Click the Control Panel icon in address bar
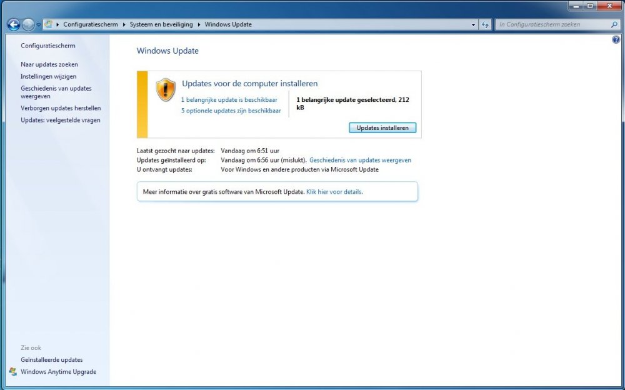The height and width of the screenshot is (390, 625). tap(48, 24)
